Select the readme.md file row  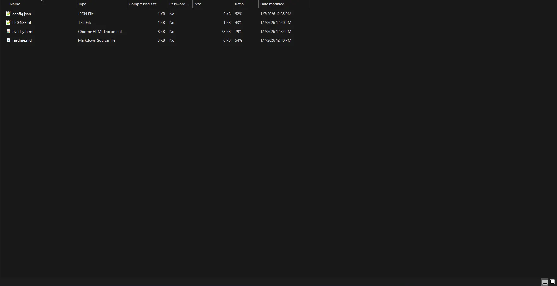coord(22,40)
